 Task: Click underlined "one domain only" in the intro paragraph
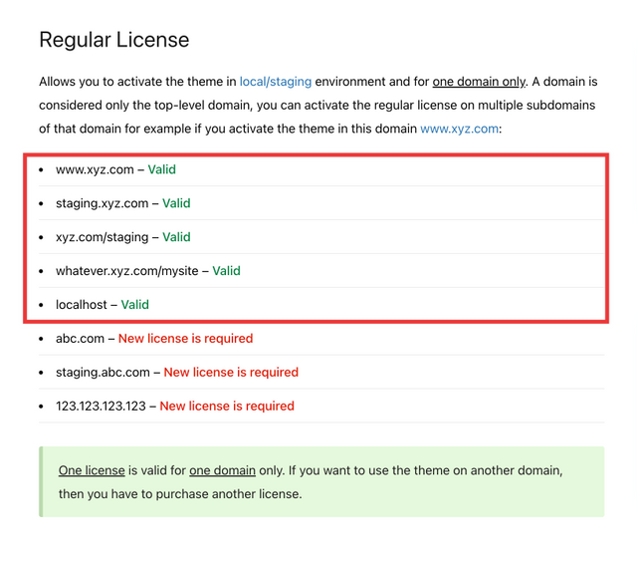478,82
